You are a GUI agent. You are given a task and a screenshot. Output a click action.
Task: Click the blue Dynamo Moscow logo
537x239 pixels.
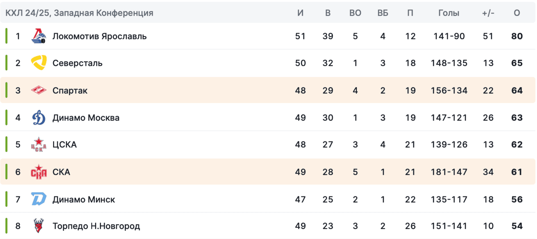(x=39, y=118)
